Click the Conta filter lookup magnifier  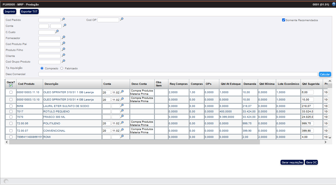[65, 25]
